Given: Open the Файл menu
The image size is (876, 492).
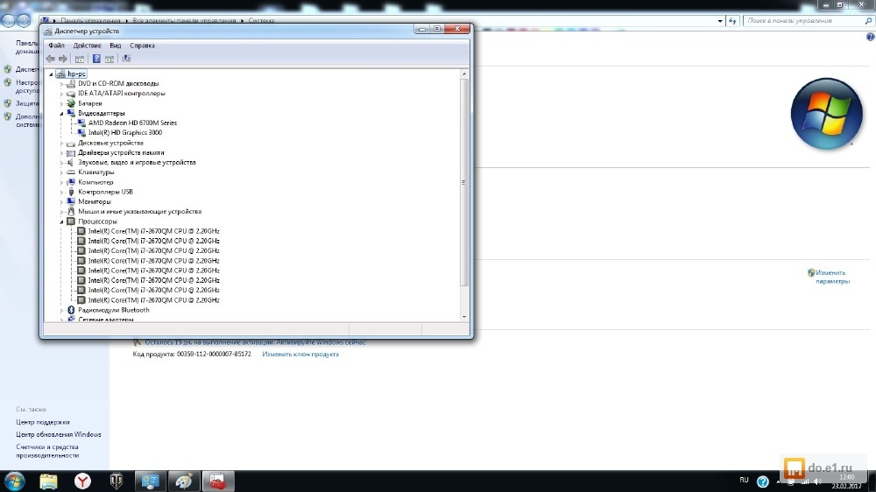Looking at the screenshot, I should 56,46.
